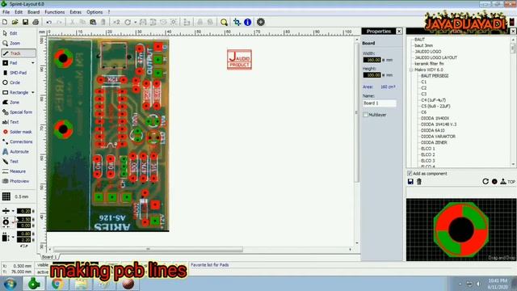
Task: Toggle the Multilayer checkbox
Action: pyautogui.click(x=365, y=115)
